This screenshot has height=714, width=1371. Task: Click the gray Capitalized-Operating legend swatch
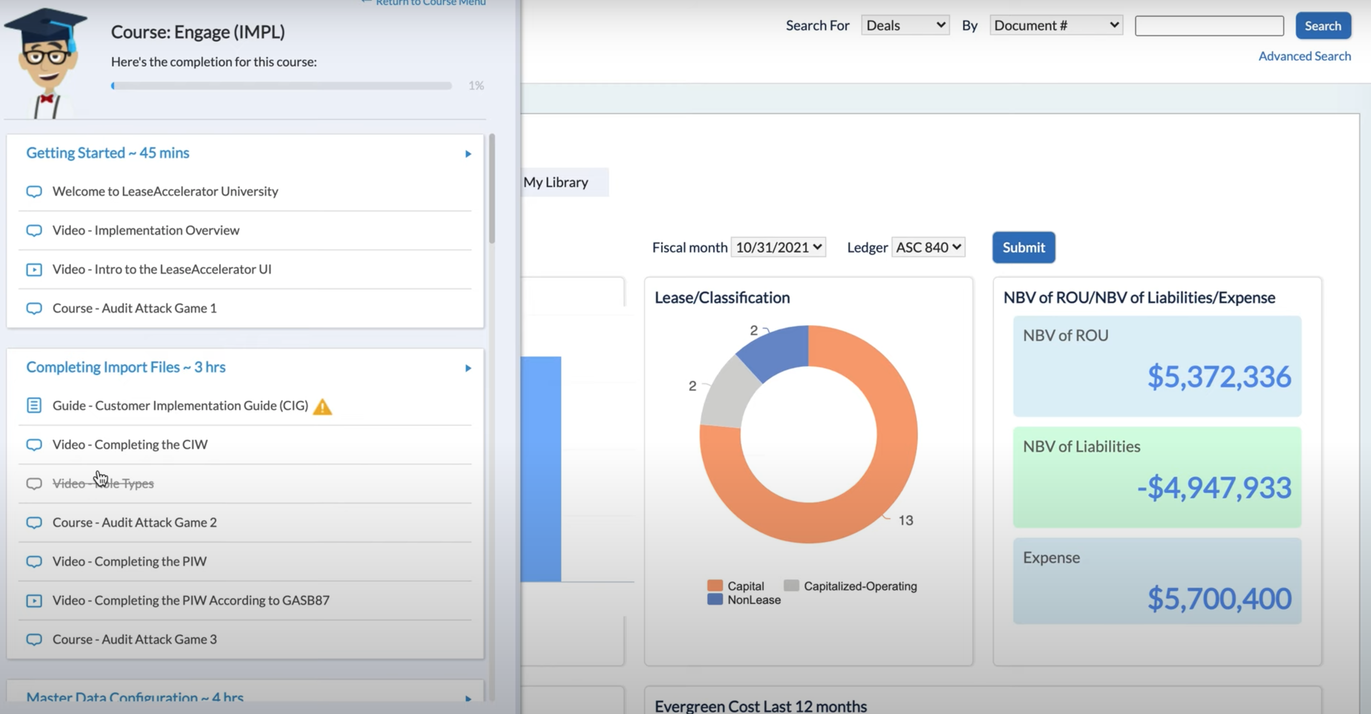pyautogui.click(x=792, y=586)
